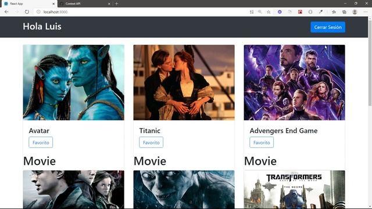The image size is (372, 209).
Task: Click the Titanic movie poster
Action: 184,82
